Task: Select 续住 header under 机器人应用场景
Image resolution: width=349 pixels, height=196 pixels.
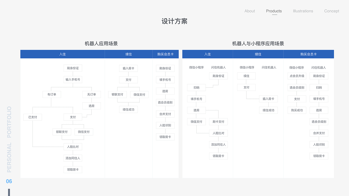Action: pos(129,54)
